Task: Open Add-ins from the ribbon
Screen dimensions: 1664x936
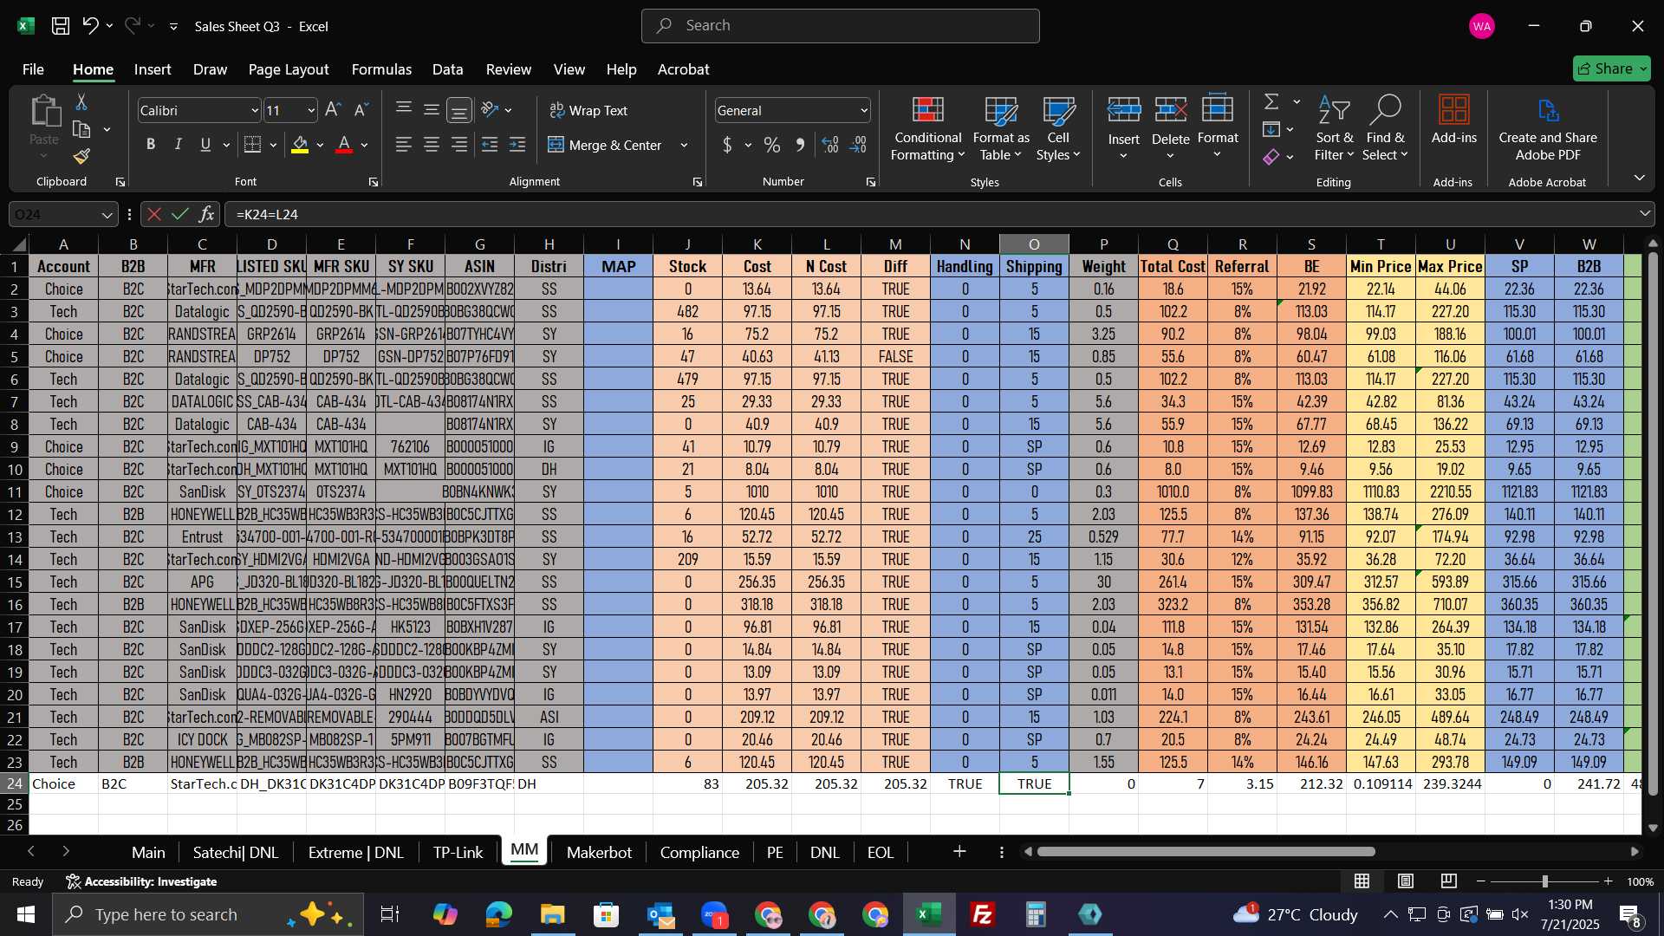Action: (1453, 120)
